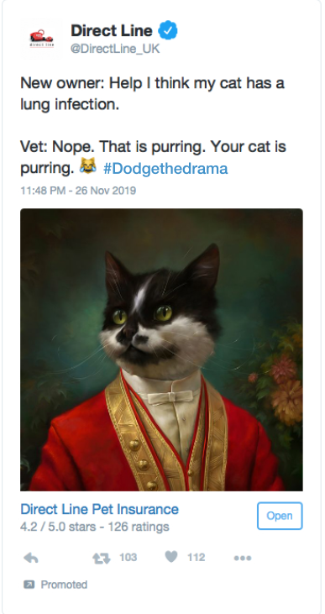Click the 11:48 PM - 26 Nov 2019 timestamp
Image resolution: width=325 pixels, height=614 pixels.
78,192
